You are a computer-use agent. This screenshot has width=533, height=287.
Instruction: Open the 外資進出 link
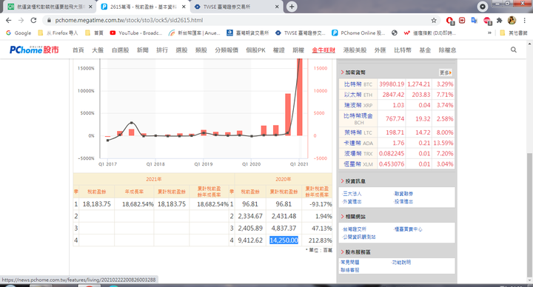[352, 201]
